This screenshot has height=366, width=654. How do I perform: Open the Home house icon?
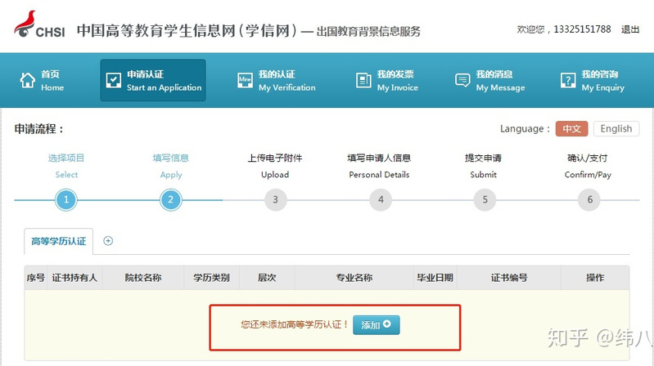27,80
